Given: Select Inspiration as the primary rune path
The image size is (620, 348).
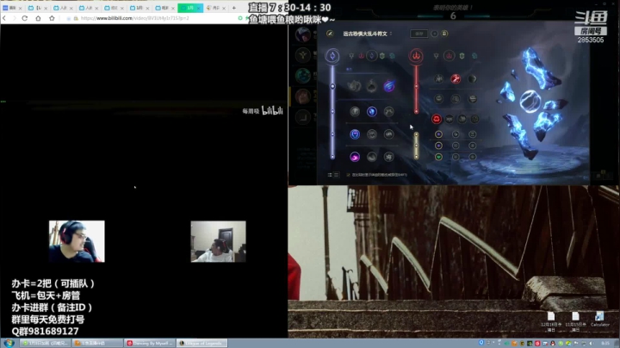Looking at the screenshot, I should (x=392, y=56).
